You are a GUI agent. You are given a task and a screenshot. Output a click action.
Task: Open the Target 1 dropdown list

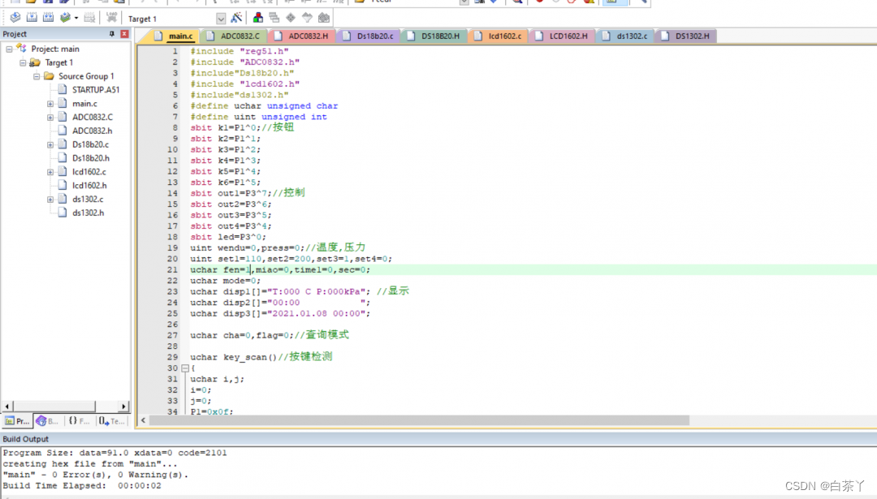[221, 19]
